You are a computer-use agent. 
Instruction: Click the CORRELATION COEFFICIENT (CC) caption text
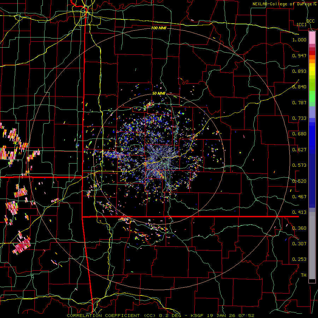click(x=111, y=316)
